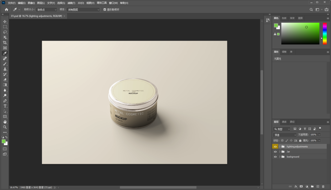Select the Hand tool
Screen dimensions: 331x190
[x=5, y=122]
